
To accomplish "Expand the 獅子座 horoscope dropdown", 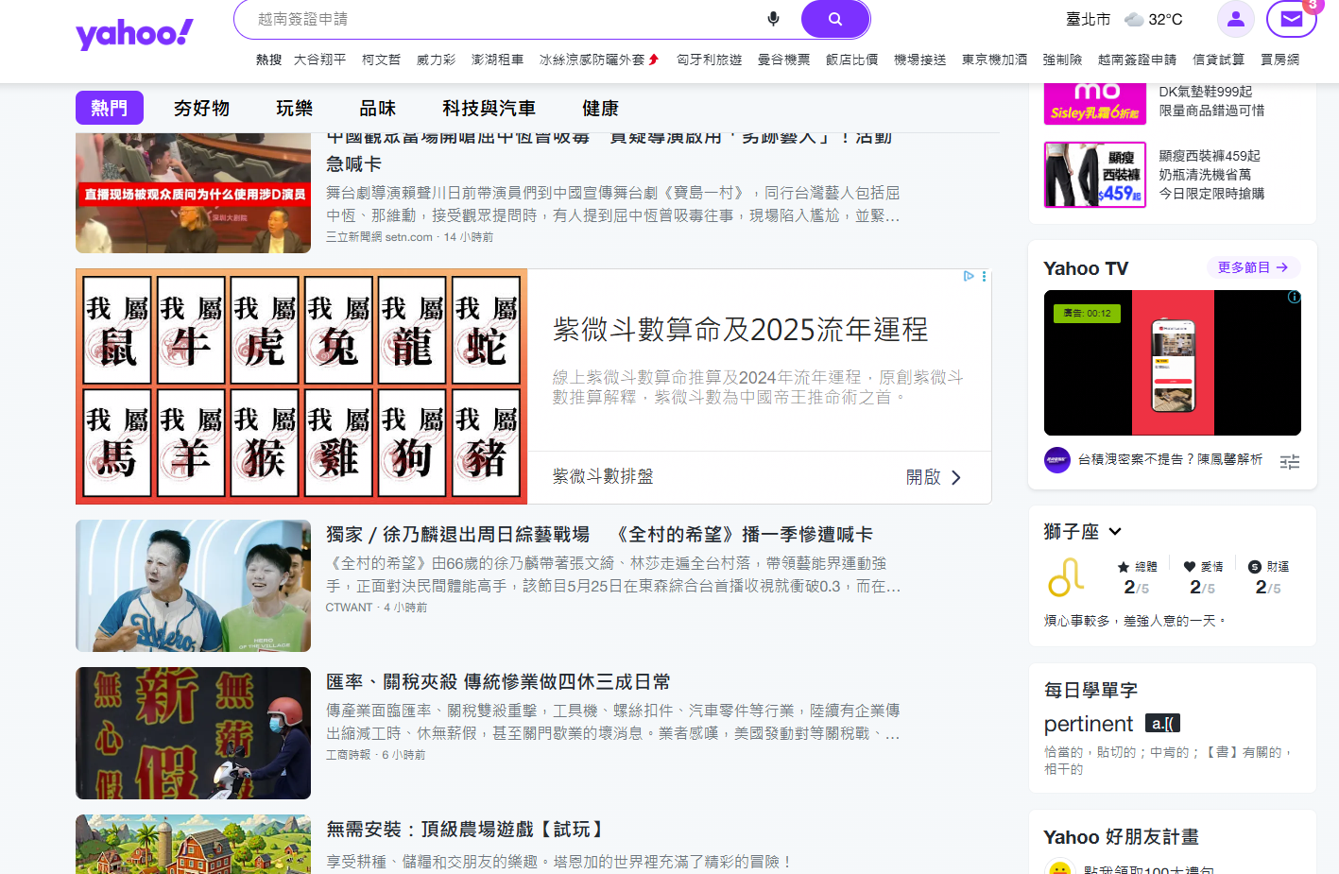I will [x=1115, y=532].
